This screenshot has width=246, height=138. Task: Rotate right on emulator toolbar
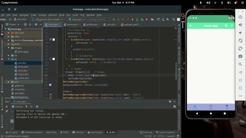point(240,49)
